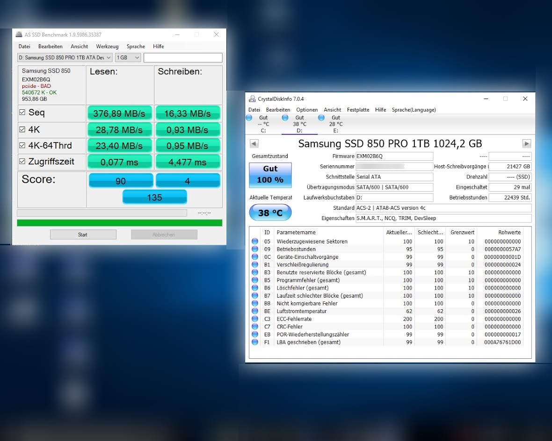The image size is (552, 441).
Task: Click status icon for Löschfehler (gesamt)
Action: 255,288
